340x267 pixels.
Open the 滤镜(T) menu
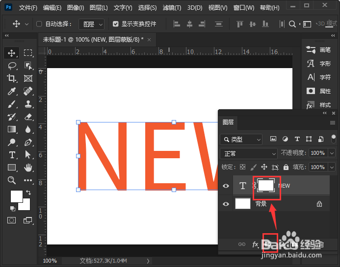point(172,8)
